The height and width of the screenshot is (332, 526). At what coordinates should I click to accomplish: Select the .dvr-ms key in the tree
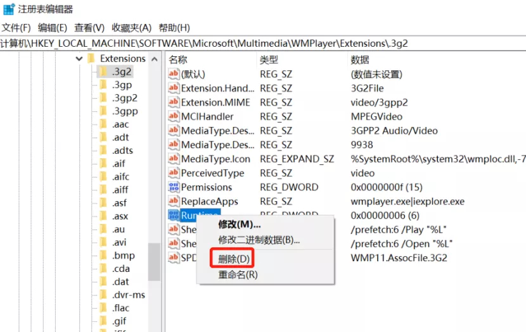(129, 295)
